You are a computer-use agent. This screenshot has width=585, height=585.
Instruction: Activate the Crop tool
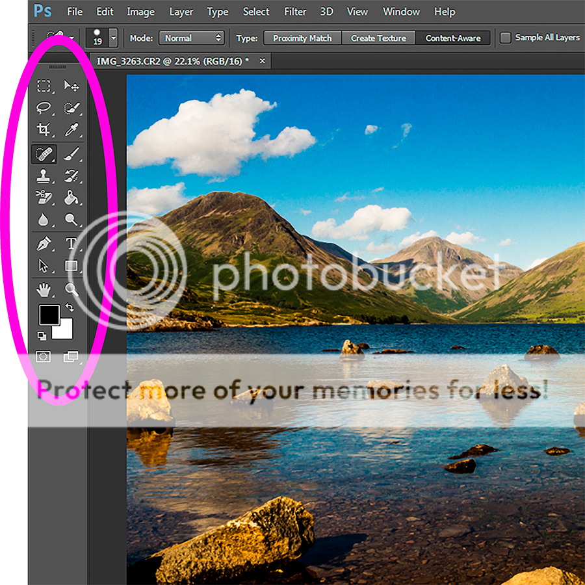(44, 129)
